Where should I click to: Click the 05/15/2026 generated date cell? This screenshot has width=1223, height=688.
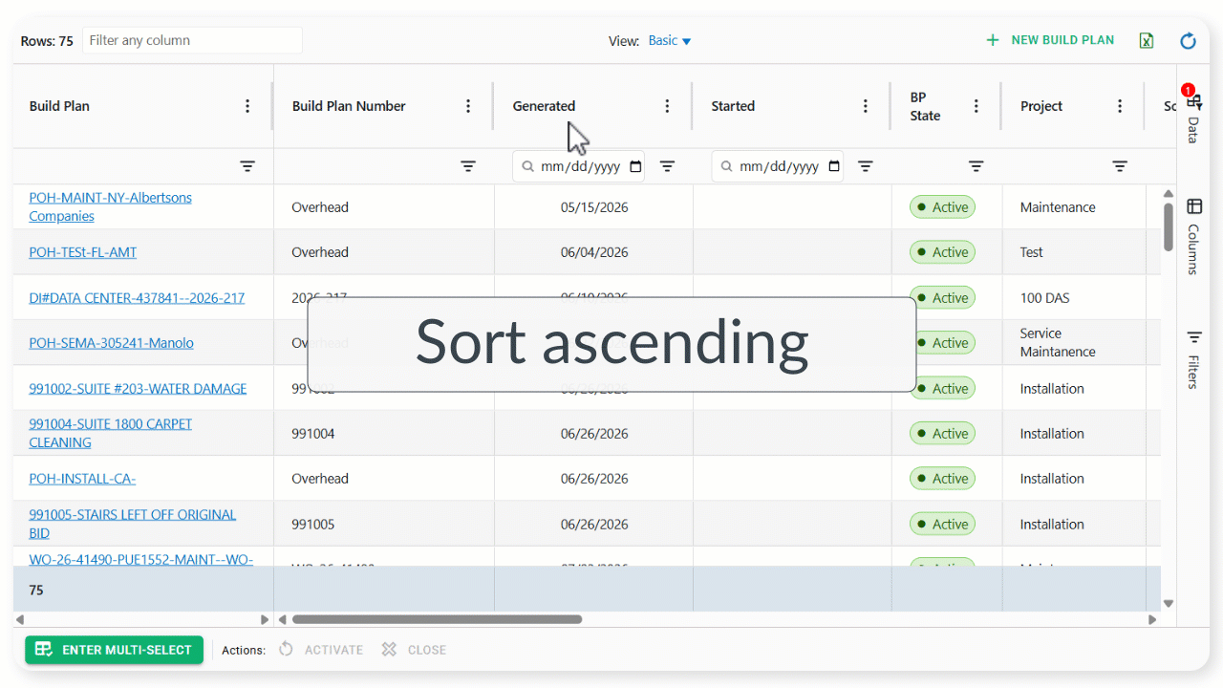click(x=594, y=207)
